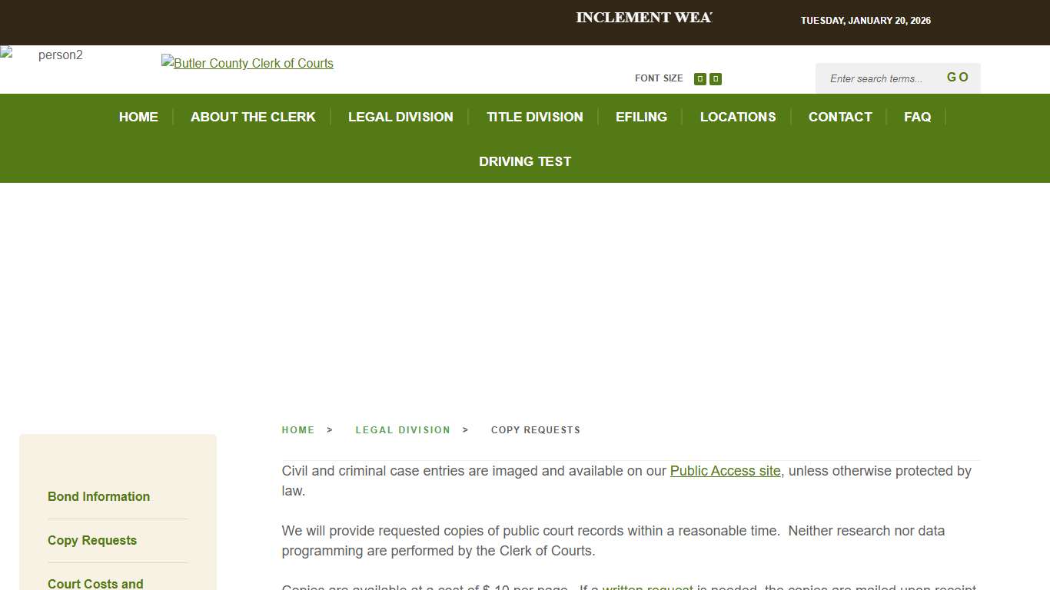Screen dimensions: 1050x590
Task: Open the Public Access site link
Action: (725, 471)
